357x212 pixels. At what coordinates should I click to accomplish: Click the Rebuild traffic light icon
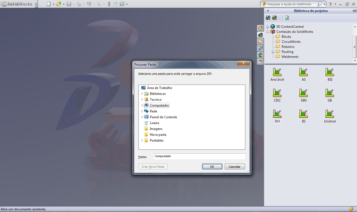(x=109, y=4)
